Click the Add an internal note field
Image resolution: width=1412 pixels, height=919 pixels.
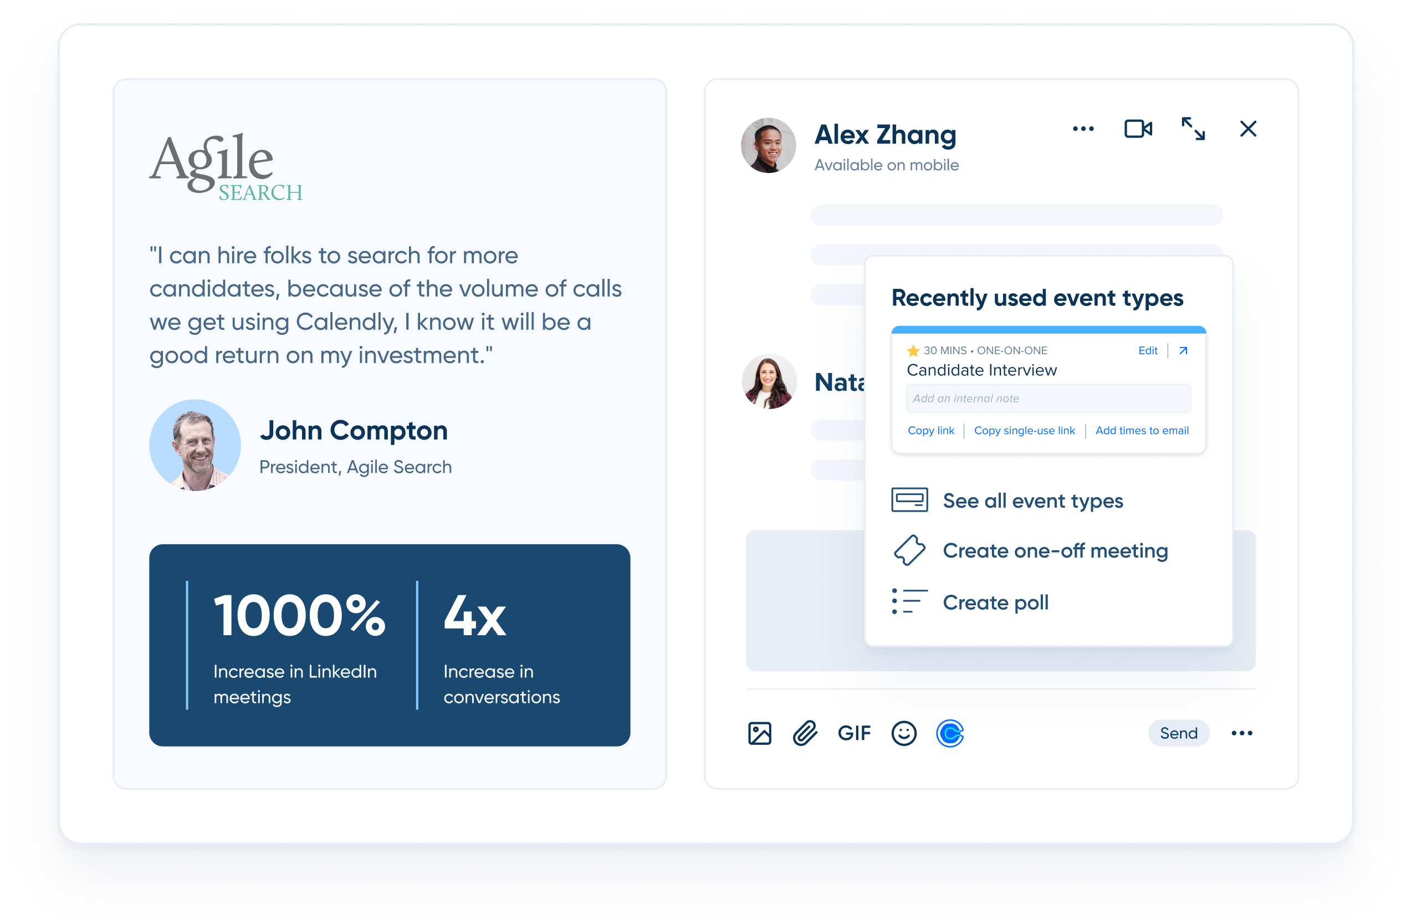coord(1048,399)
